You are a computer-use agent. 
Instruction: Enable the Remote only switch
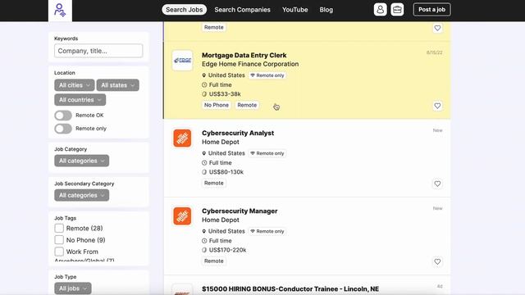[x=63, y=129]
